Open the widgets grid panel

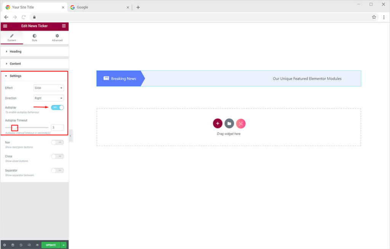click(x=64, y=26)
